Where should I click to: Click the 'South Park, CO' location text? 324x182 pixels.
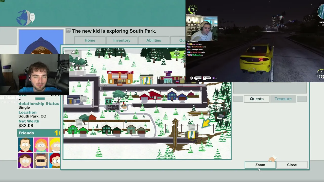coord(32,116)
